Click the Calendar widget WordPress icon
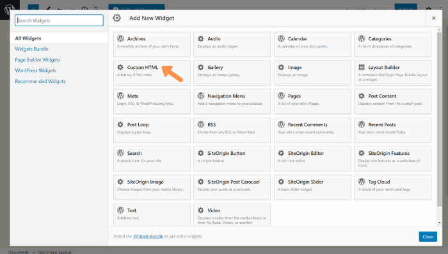 [281, 38]
